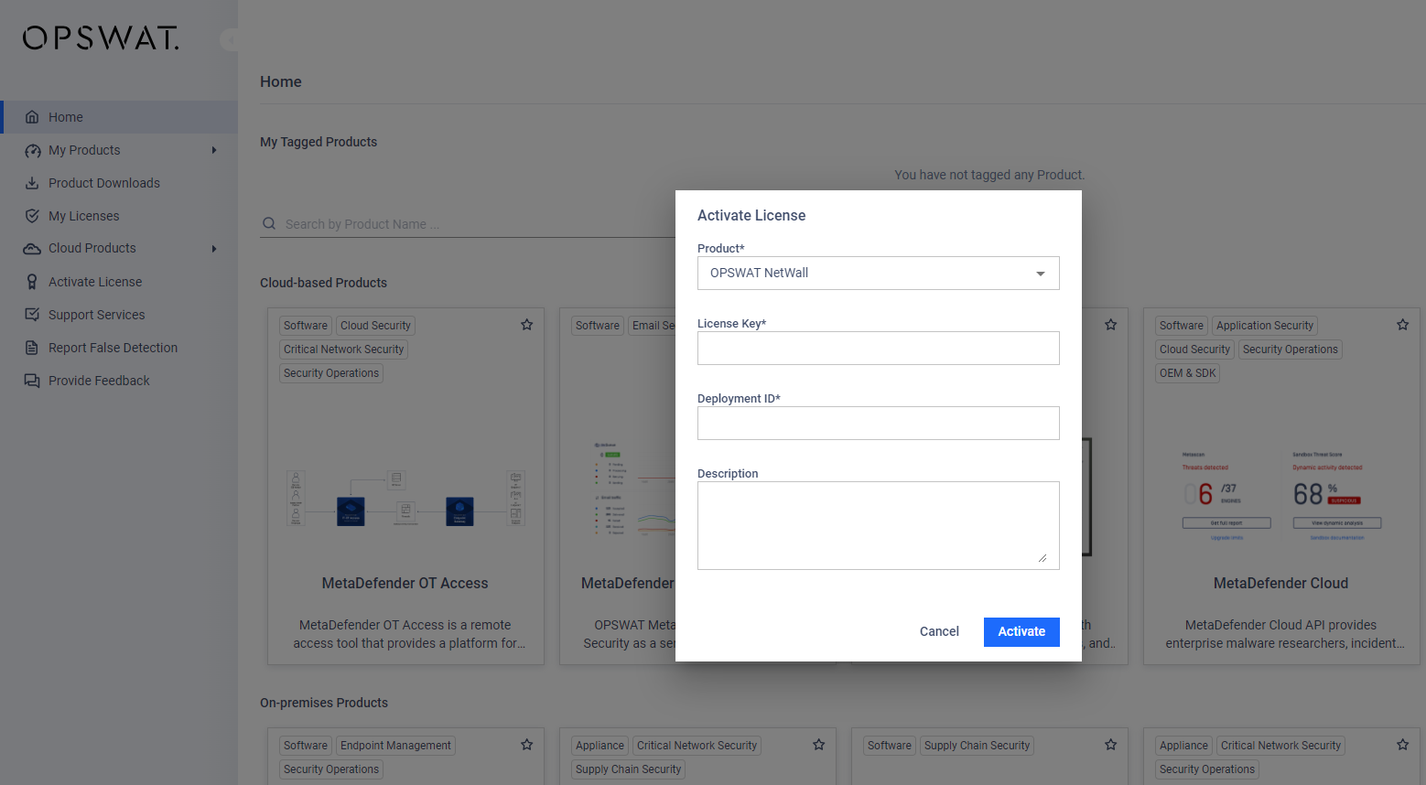This screenshot has width=1426, height=785.
Task: Click the Cloud Products cloud icon
Action: click(32, 249)
